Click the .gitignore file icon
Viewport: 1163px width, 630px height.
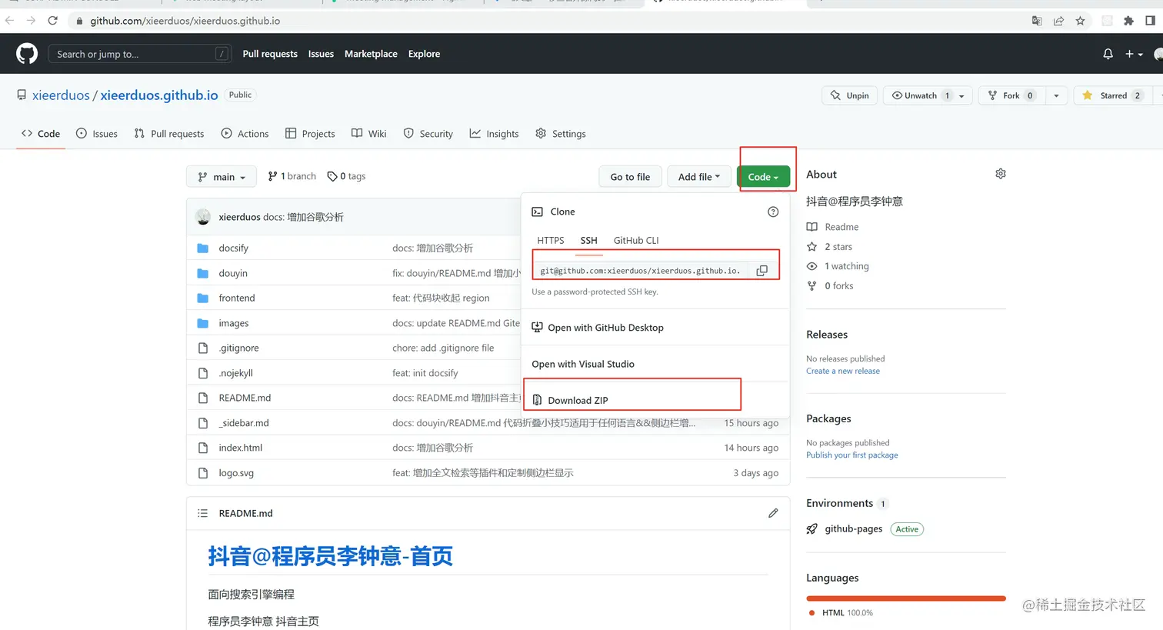[203, 348]
